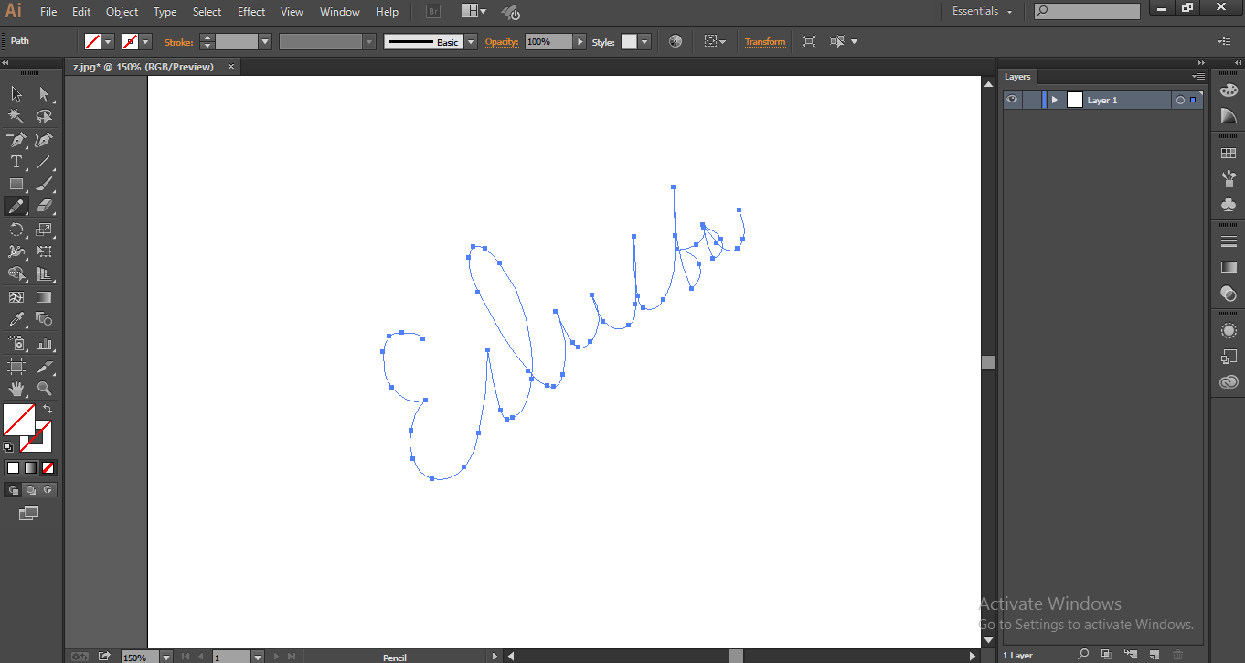Screen dimensions: 1245x663
Task: Open the Basic brush definition dropdown
Action: click(x=471, y=42)
